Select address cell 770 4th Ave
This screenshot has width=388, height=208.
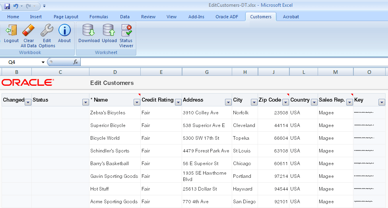(x=207, y=202)
